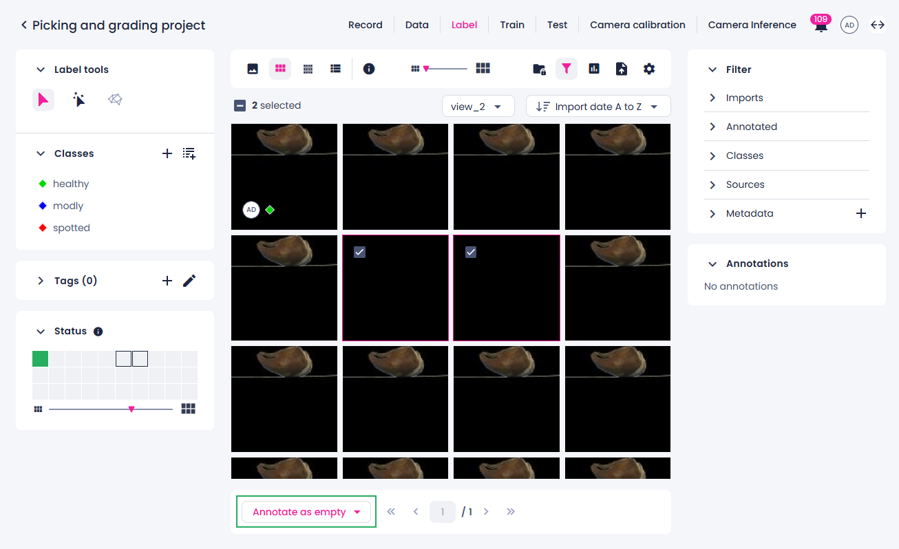Collapse the Annotations panel
Viewport: 899px width, 549px height.
pyautogui.click(x=712, y=263)
